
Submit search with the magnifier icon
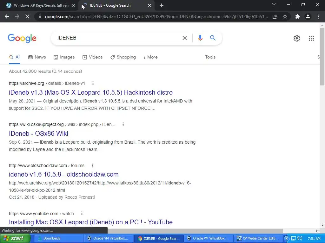click(213, 38)
